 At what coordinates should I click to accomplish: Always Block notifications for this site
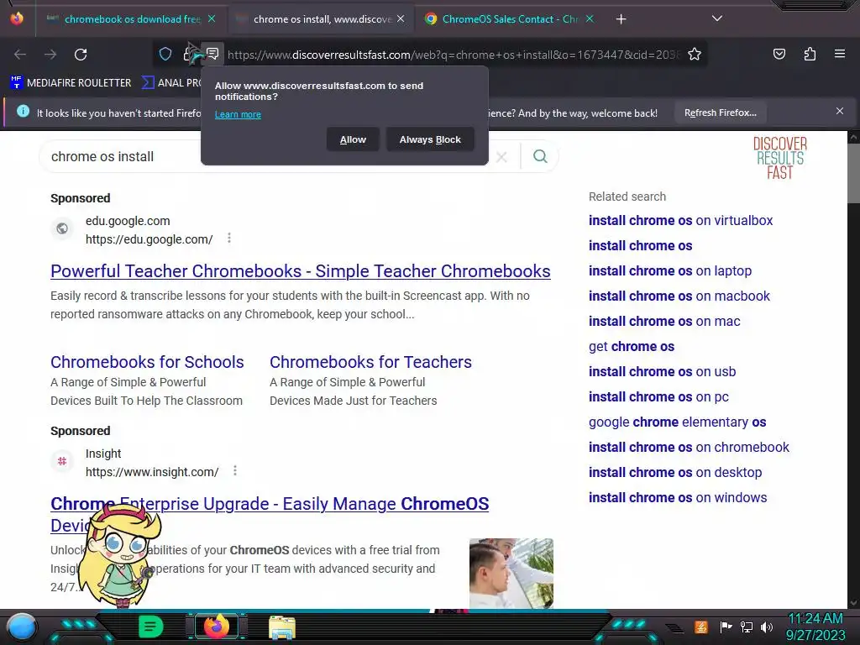coord(430,140)
